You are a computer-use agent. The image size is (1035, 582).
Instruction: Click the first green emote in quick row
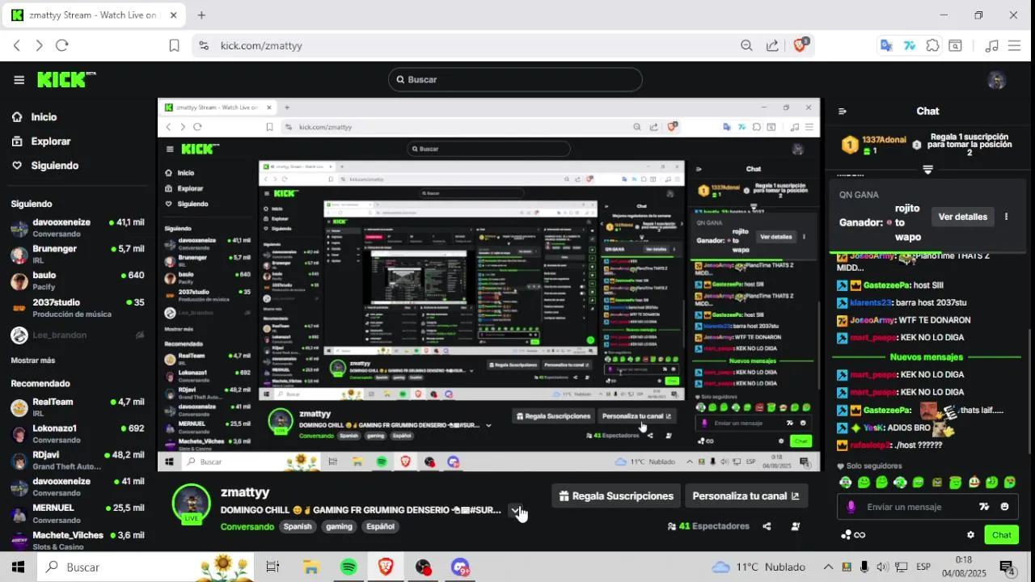[x=846, y=483]
